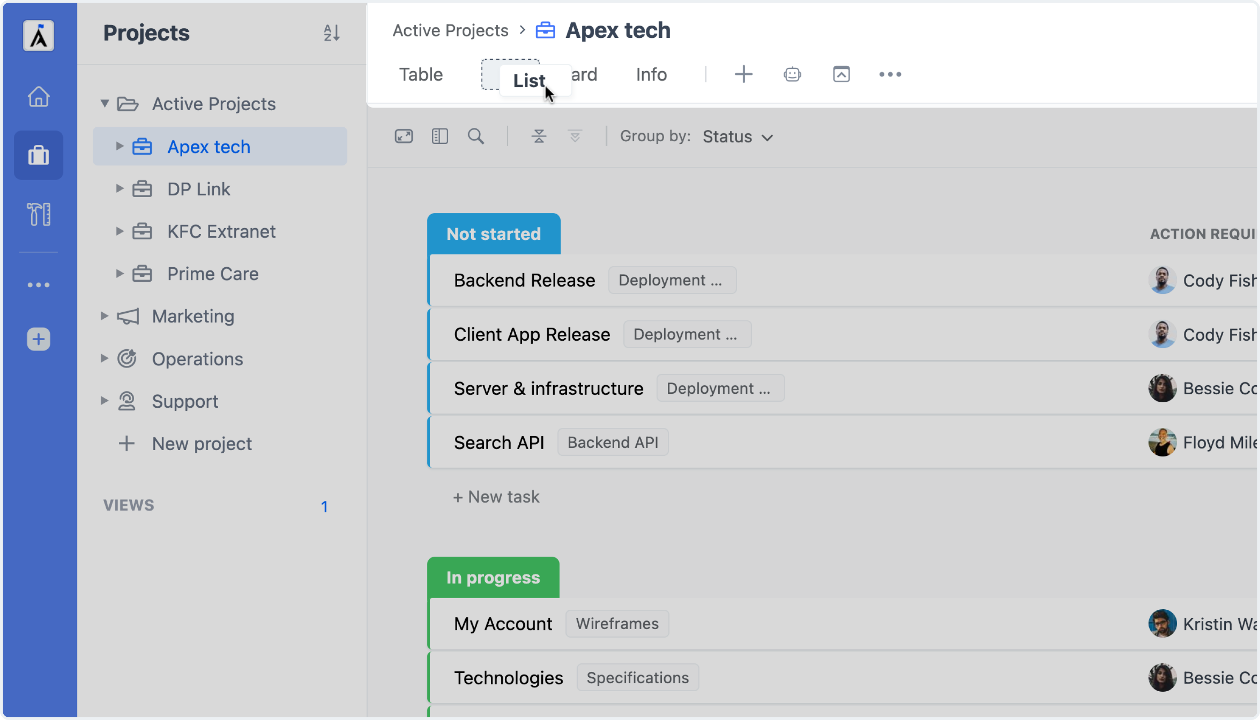Click New project in the sidebar
Viewport: 1260px width, 720px height.
(x=202, y=444)
